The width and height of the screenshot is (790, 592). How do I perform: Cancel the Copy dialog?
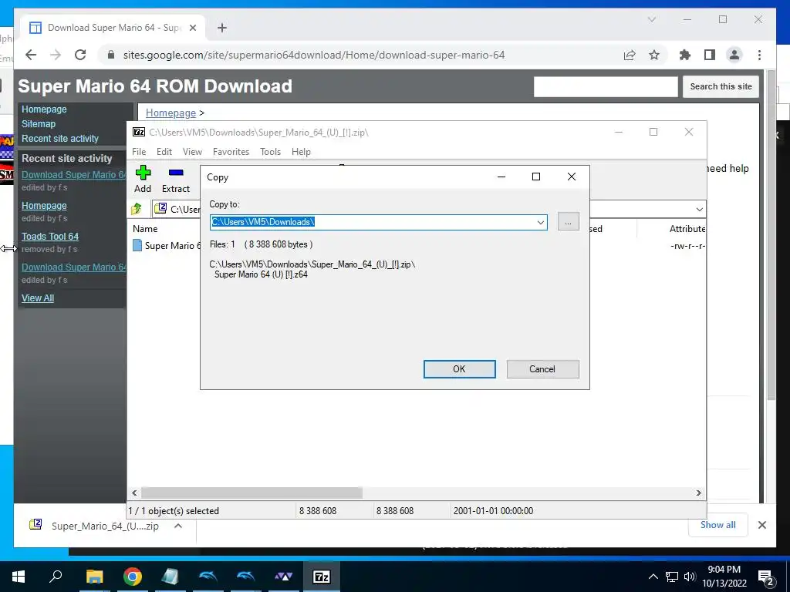[542, 369]
